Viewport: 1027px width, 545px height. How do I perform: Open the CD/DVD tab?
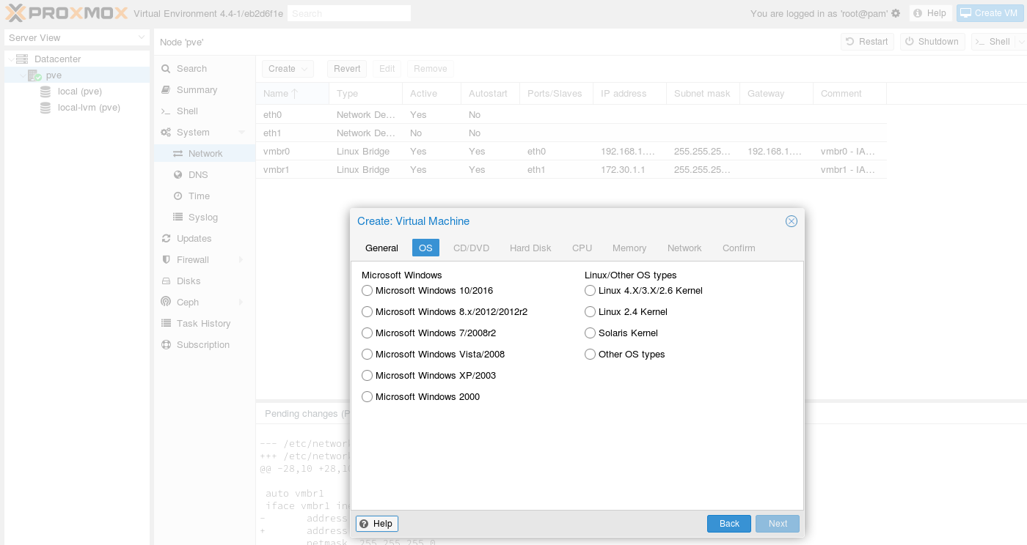[471, 248]
